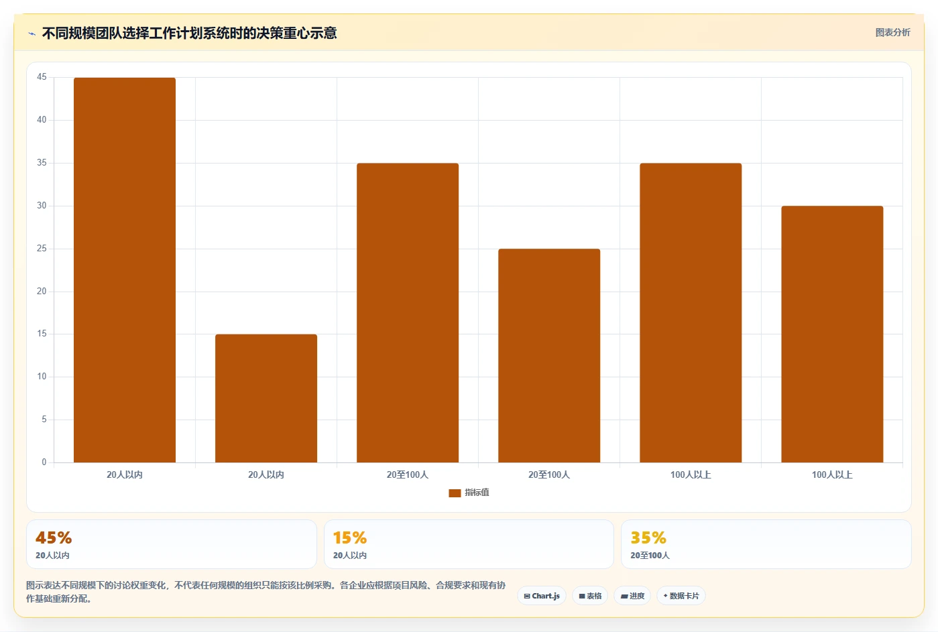938x632 pixels.
Task: Toggle the 指标值 legend item
Action: (x=469, y=493)
